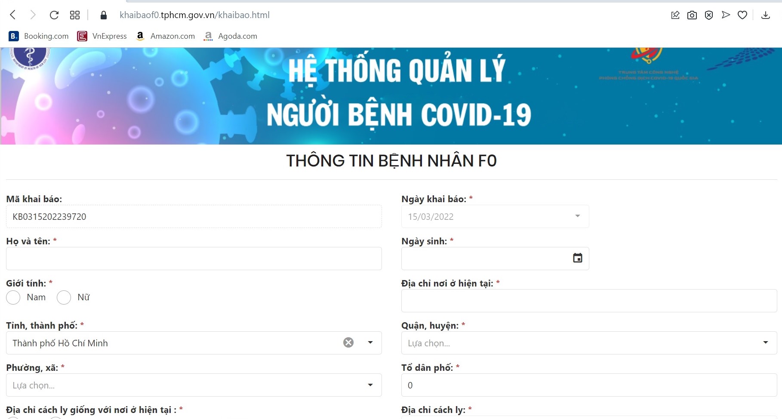782x419 pixels.
Task: Click the pin extension icon
Action: [x=675, y=15]
